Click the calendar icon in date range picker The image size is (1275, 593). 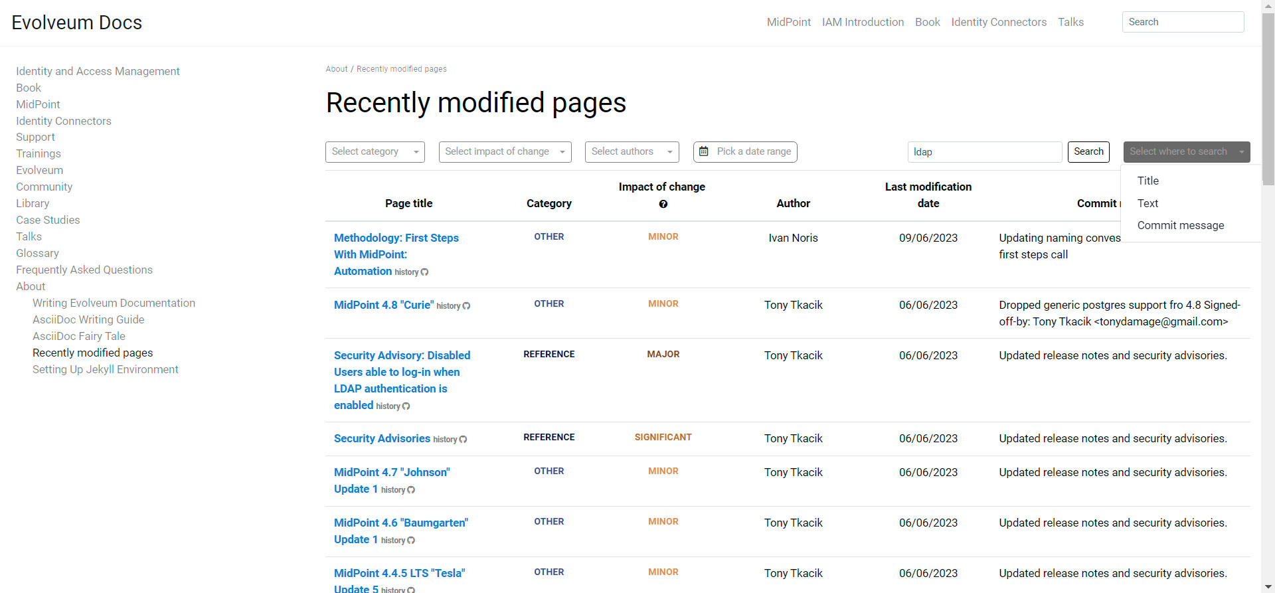tap(704, 151)
